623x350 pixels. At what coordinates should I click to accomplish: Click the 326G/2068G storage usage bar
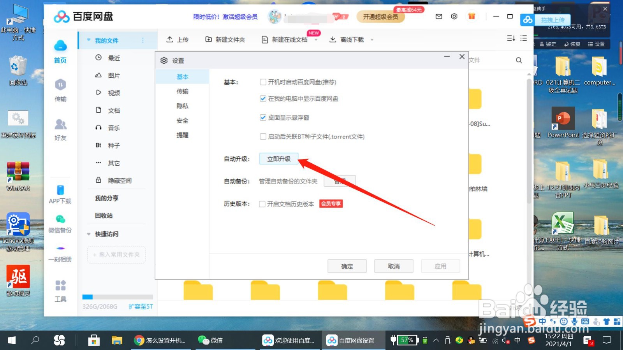pos(118,297)
